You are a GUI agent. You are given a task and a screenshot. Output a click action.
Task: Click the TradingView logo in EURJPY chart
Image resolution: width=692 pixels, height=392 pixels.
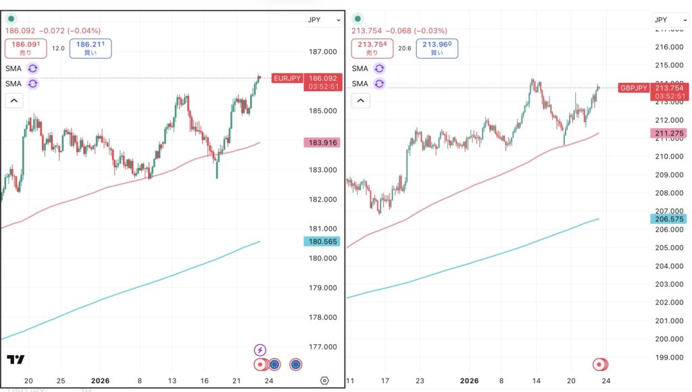coord(16,360)
